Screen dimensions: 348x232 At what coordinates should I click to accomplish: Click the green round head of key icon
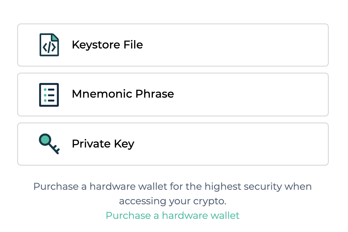(45, 140)
